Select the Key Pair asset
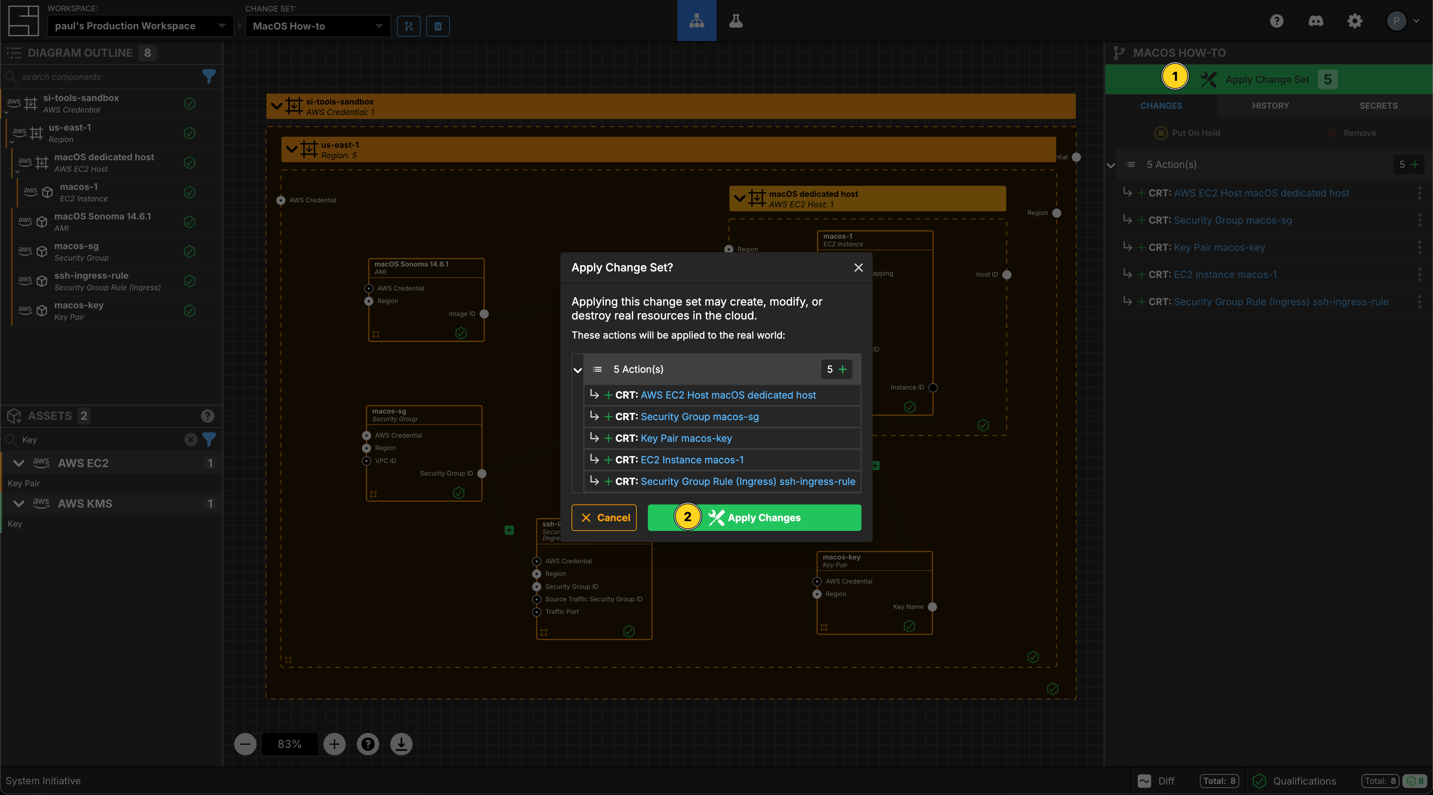Viewport: 1433px width, 795px height. pyautogui.click(x=23, y=483)
